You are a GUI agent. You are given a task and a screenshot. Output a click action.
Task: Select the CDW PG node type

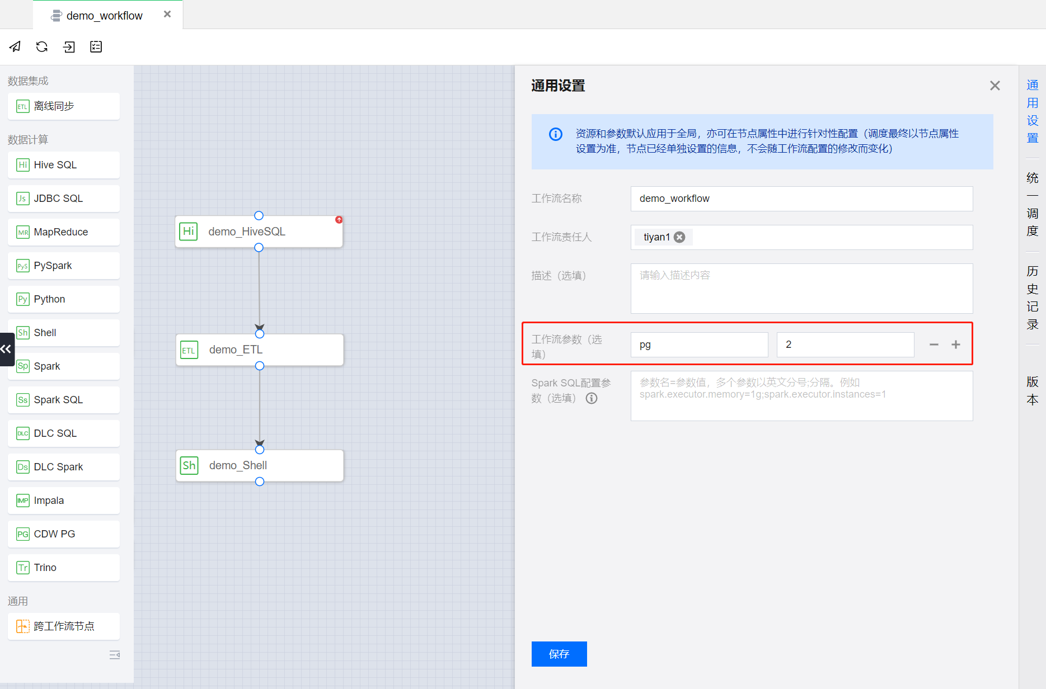pyautogui.click(x=64, y=534)
